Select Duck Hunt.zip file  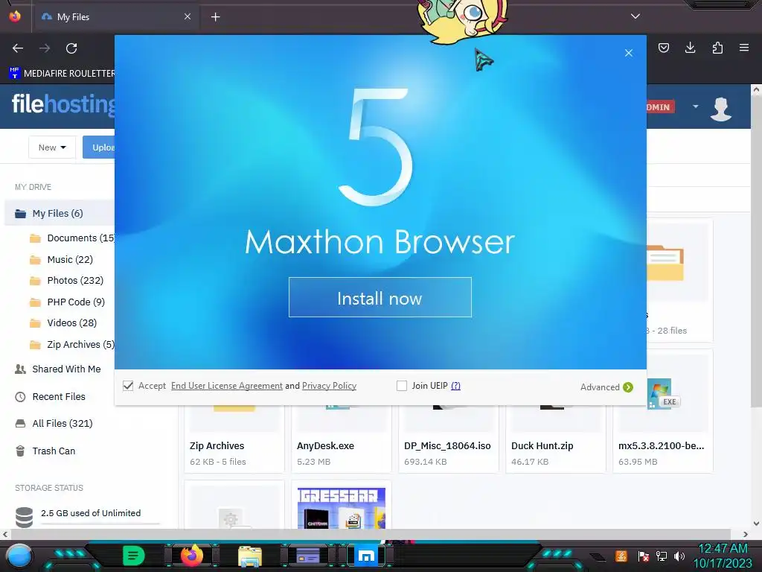coord(555,438)
